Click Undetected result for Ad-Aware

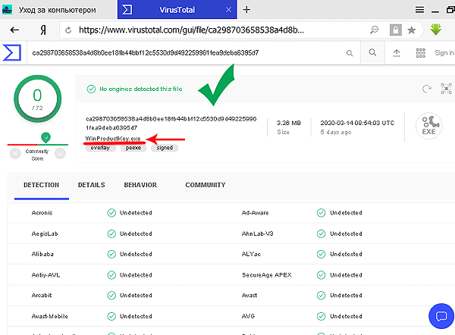[346, 213]
